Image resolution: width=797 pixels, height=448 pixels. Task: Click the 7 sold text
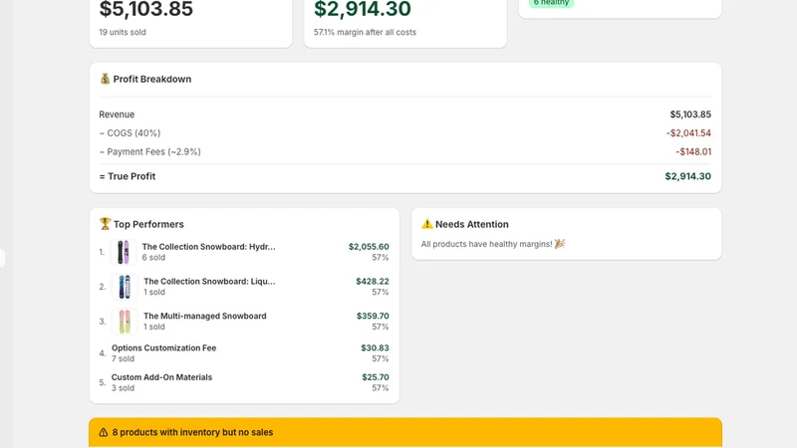click(123, 358)
